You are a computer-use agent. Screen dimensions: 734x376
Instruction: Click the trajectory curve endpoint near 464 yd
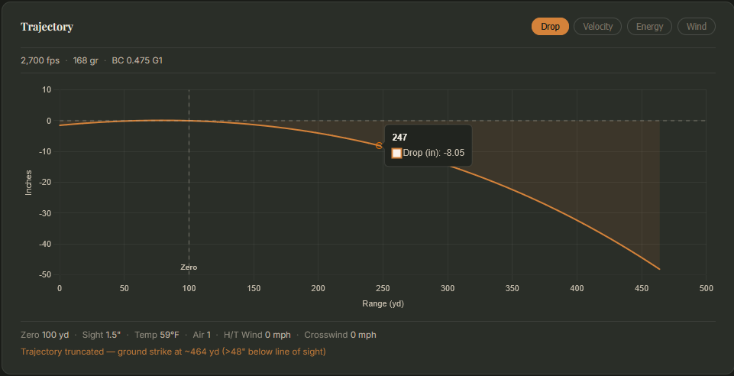coord(659,269)
